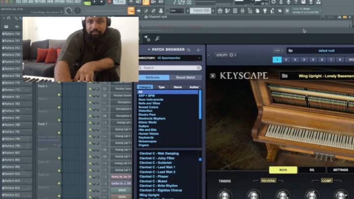Screen dimensions: 354x199
Task: Clear the patch search field icon
Action: pyautogui.click(x=199, y=68)
